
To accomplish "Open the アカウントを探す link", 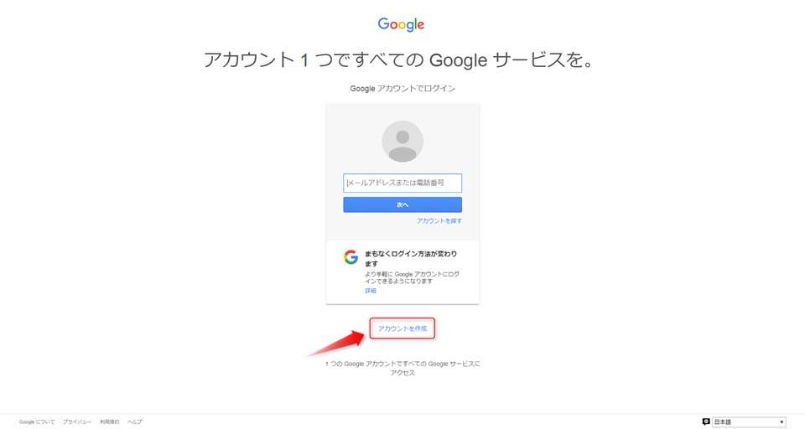I will coord(439,220).
